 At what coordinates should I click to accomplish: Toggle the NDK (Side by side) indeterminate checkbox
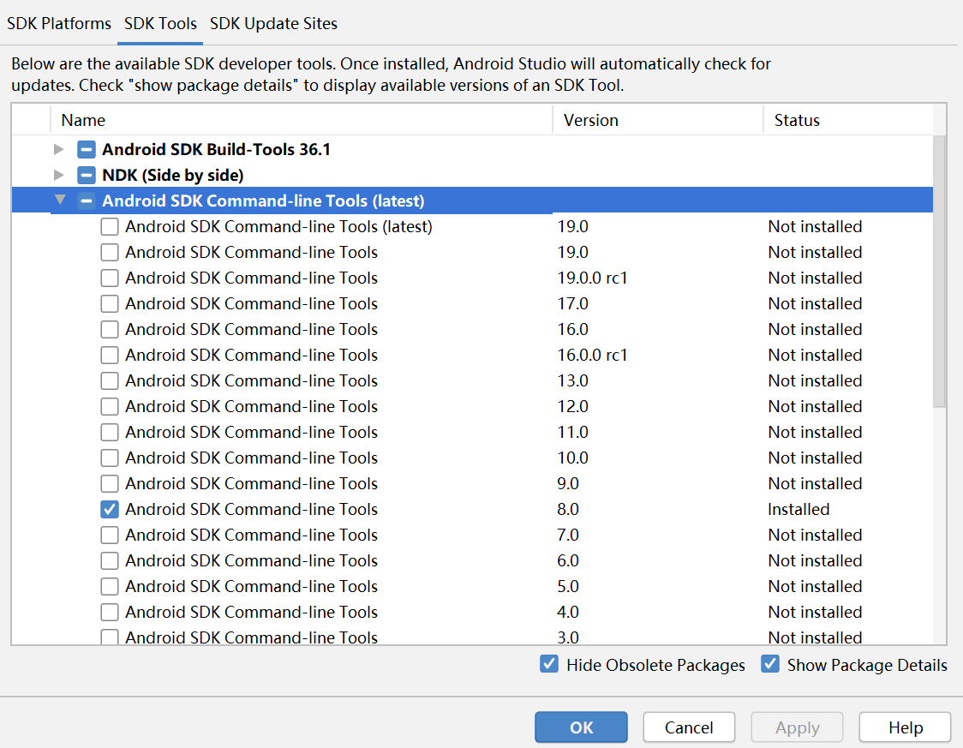click(87, 176)
